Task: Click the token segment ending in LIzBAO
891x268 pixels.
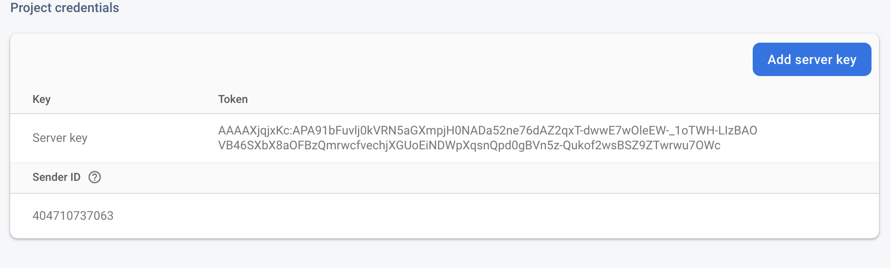Action: click(x=738, y=130)
